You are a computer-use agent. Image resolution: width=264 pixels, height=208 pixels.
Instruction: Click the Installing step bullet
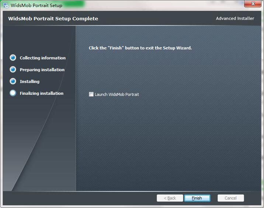[13, 81]
